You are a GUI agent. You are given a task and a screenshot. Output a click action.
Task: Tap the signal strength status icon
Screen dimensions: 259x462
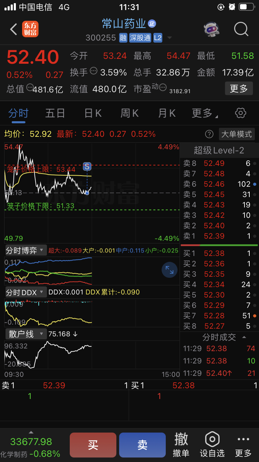(x=10, y=7)
